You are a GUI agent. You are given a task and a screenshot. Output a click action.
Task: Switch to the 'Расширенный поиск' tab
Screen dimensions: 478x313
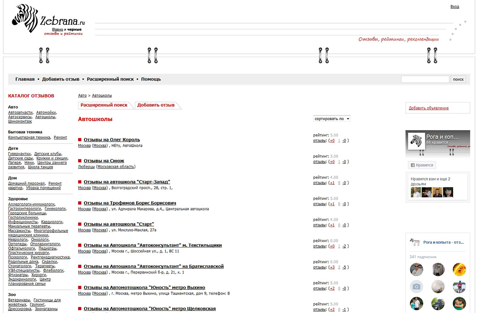pyautogui.click(x=104, y=105)
